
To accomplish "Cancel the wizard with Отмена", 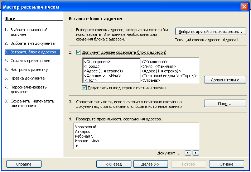I will [x=227, y=164].
